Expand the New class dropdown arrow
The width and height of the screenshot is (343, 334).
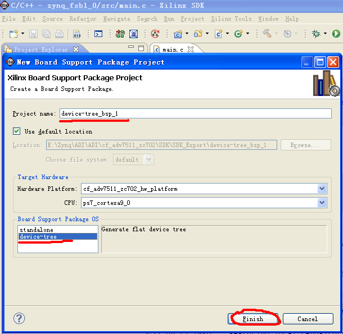[x=247, y=34]
